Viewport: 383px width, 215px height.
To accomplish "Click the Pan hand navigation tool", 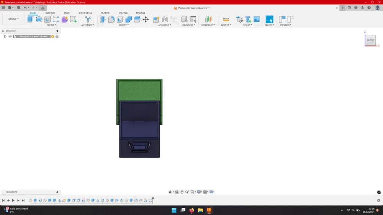I will pos(182,192).
